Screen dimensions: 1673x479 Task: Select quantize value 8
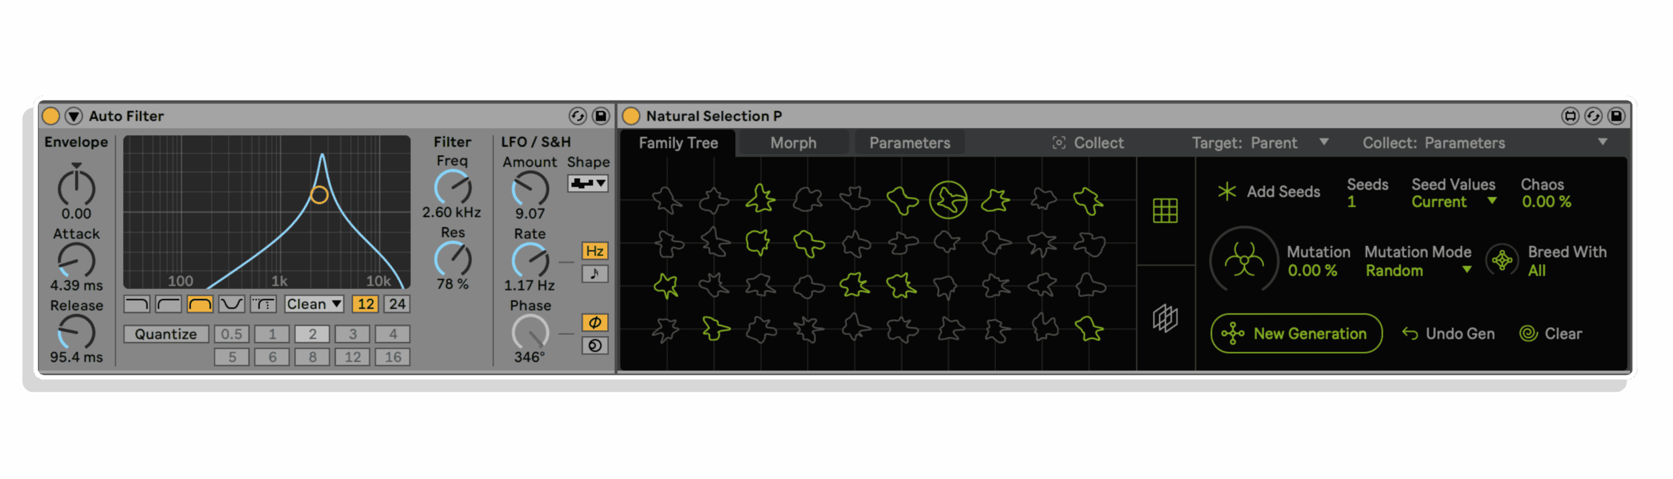point(312,357)
